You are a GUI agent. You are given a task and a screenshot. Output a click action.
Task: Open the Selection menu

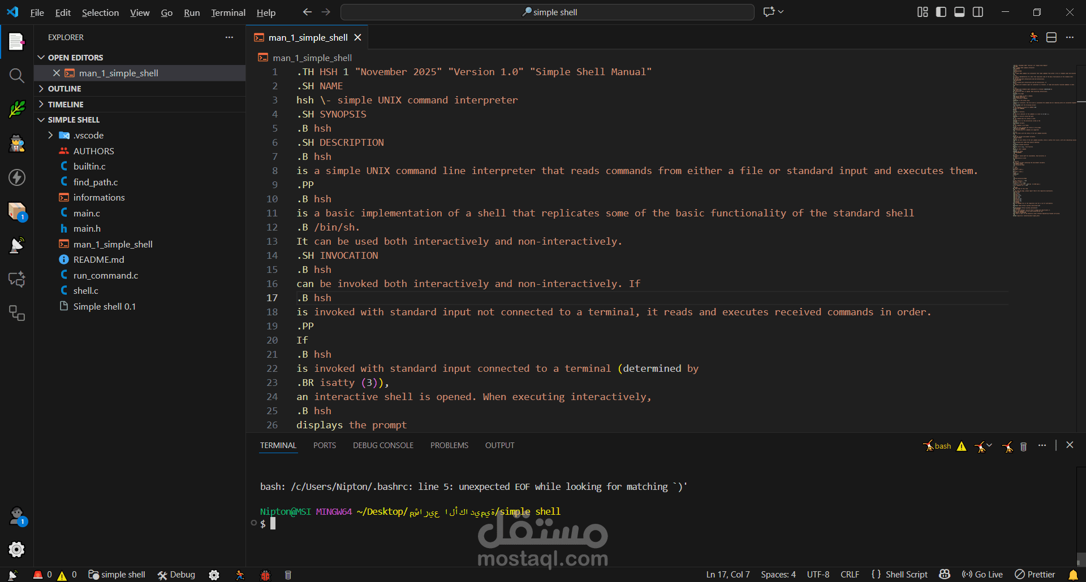click(x=100, y=12)
